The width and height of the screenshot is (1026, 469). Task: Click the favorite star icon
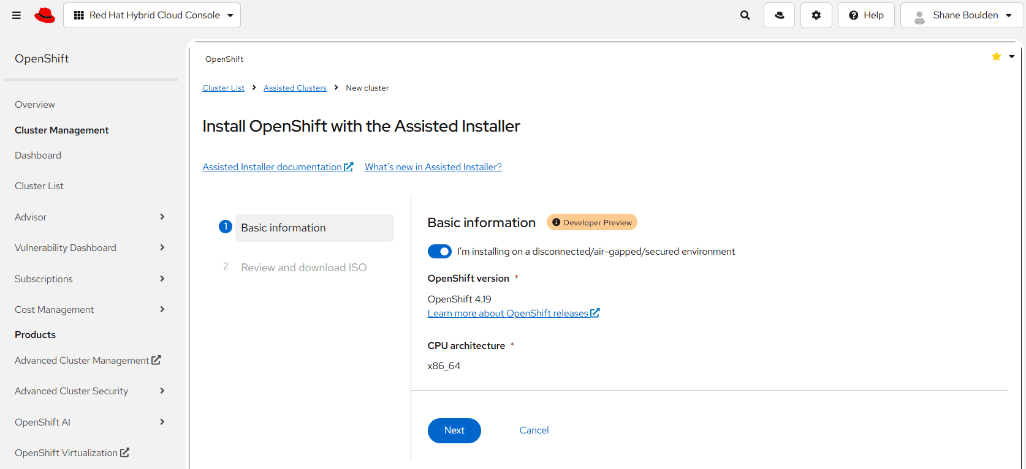click(x=996, y=56)
